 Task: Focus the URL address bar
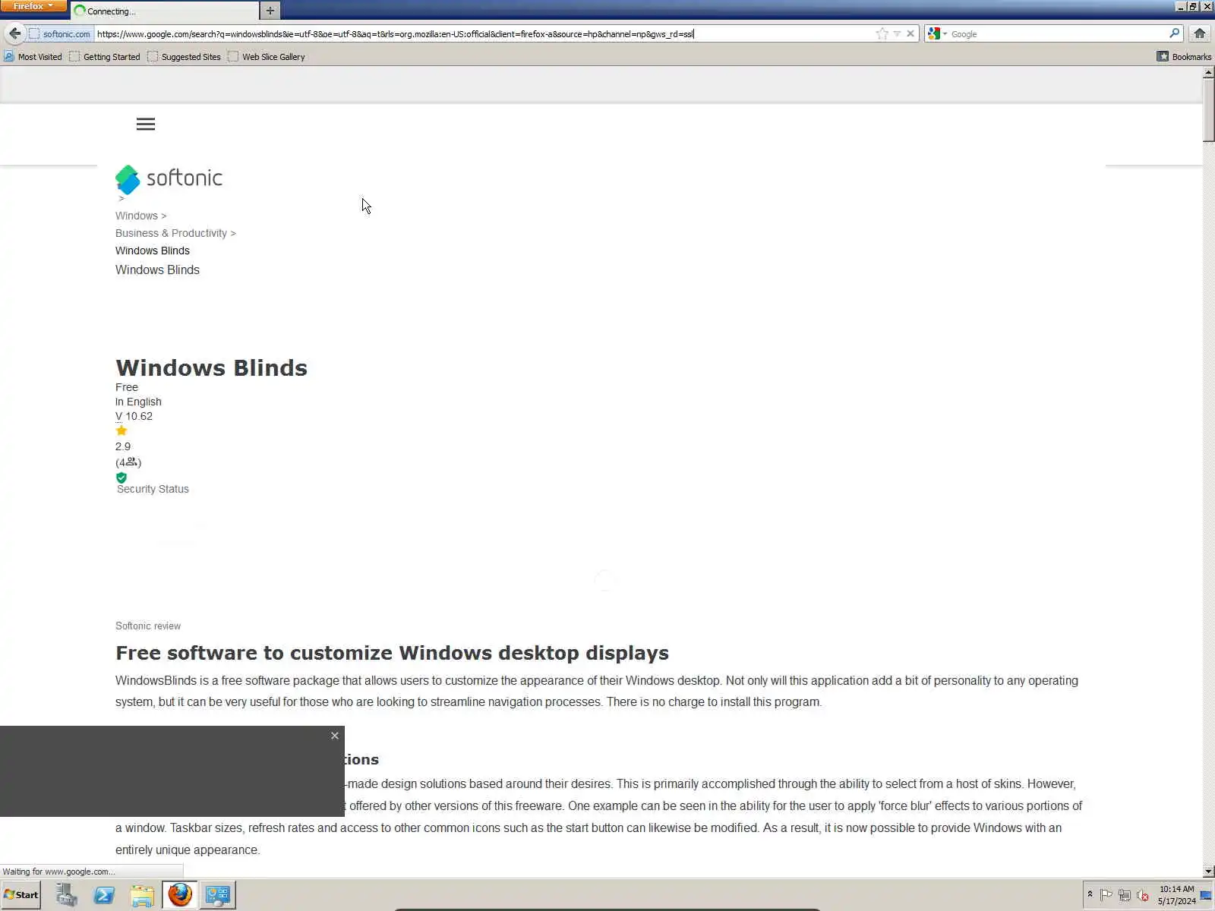click(x=484, y=34)
